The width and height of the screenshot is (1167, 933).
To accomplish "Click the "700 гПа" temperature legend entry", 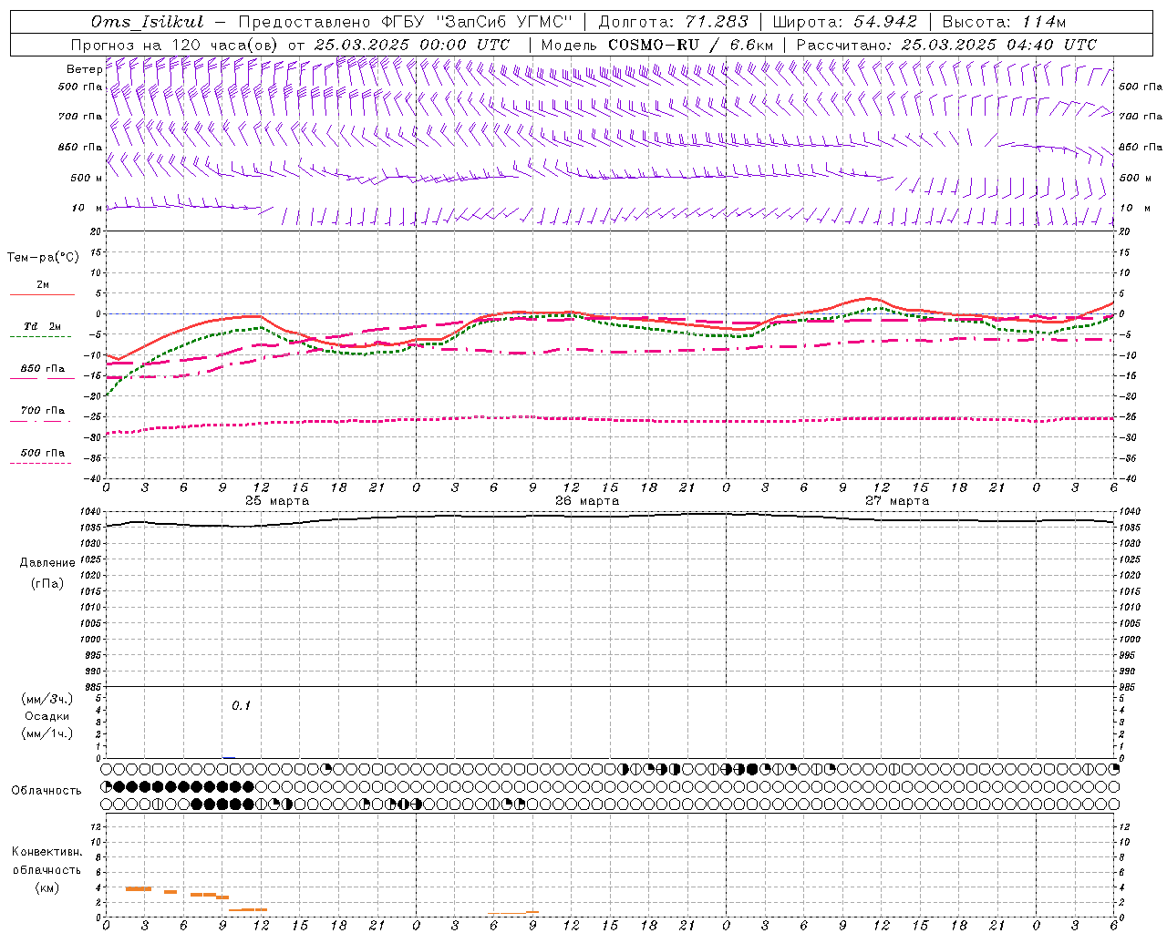I will pos(42,411).
